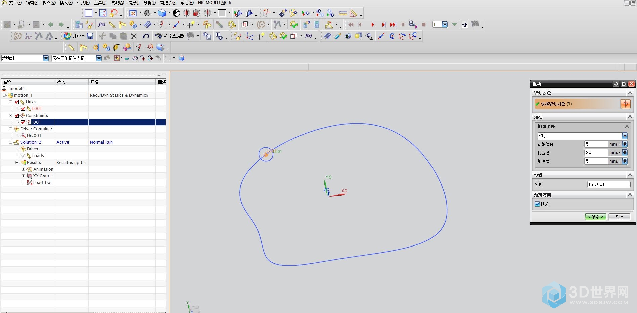Open the 编辑(E) menu
637x313 pixels.
pyautogui.click(x=32, y=3)
